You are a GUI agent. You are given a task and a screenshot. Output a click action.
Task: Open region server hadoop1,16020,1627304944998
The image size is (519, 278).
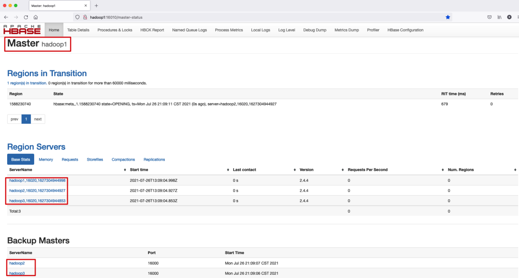coord(37,180)
